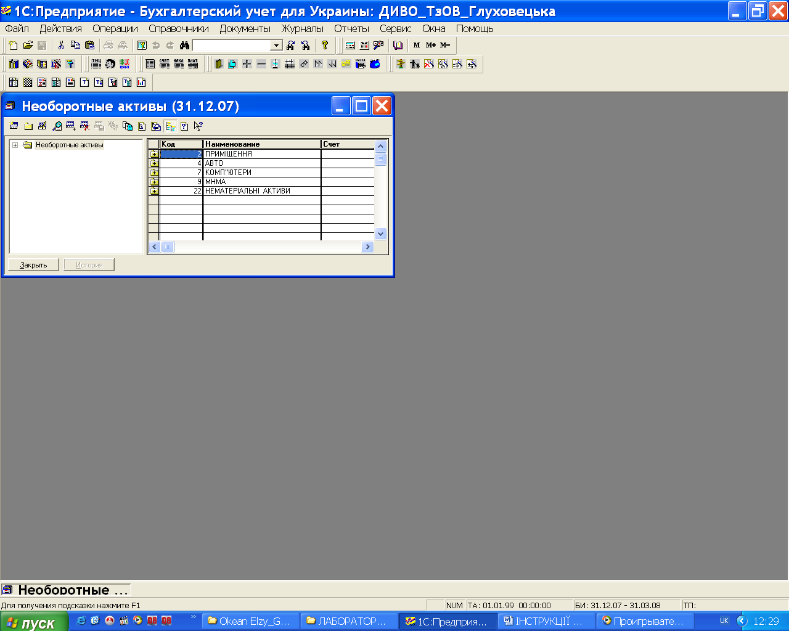The width and height of the screenshot is (789, 631).
Task: Open the Отчеты menu
Action: (352, 28)
